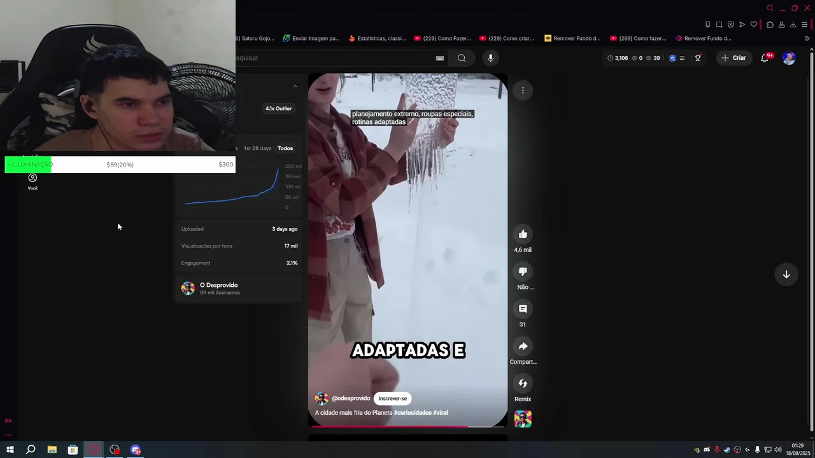Open the sound mixer thumbnail below Remix
The image size is (815, 458).
(523, 419)
